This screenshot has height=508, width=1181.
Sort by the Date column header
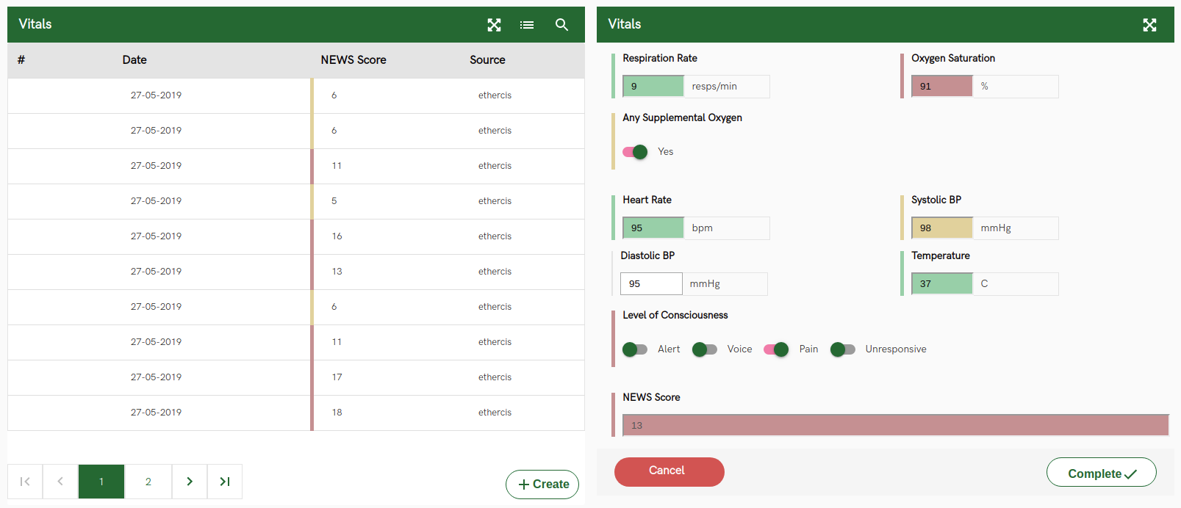click(134, 60)
